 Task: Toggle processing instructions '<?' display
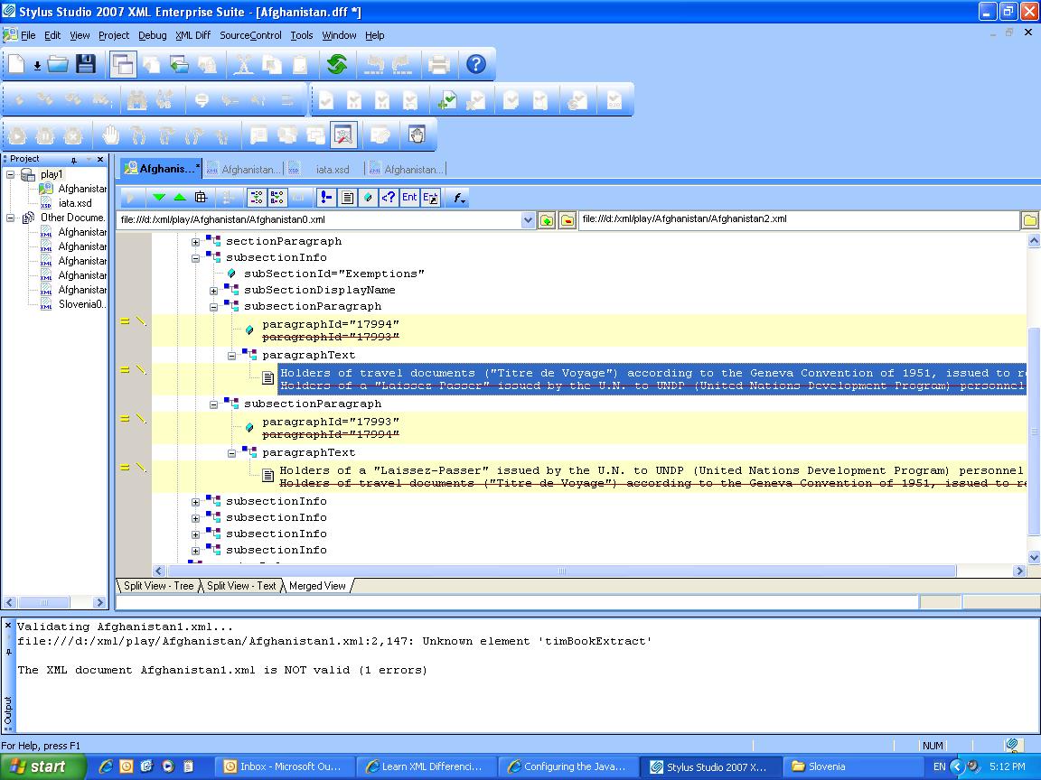pos(389,197)
